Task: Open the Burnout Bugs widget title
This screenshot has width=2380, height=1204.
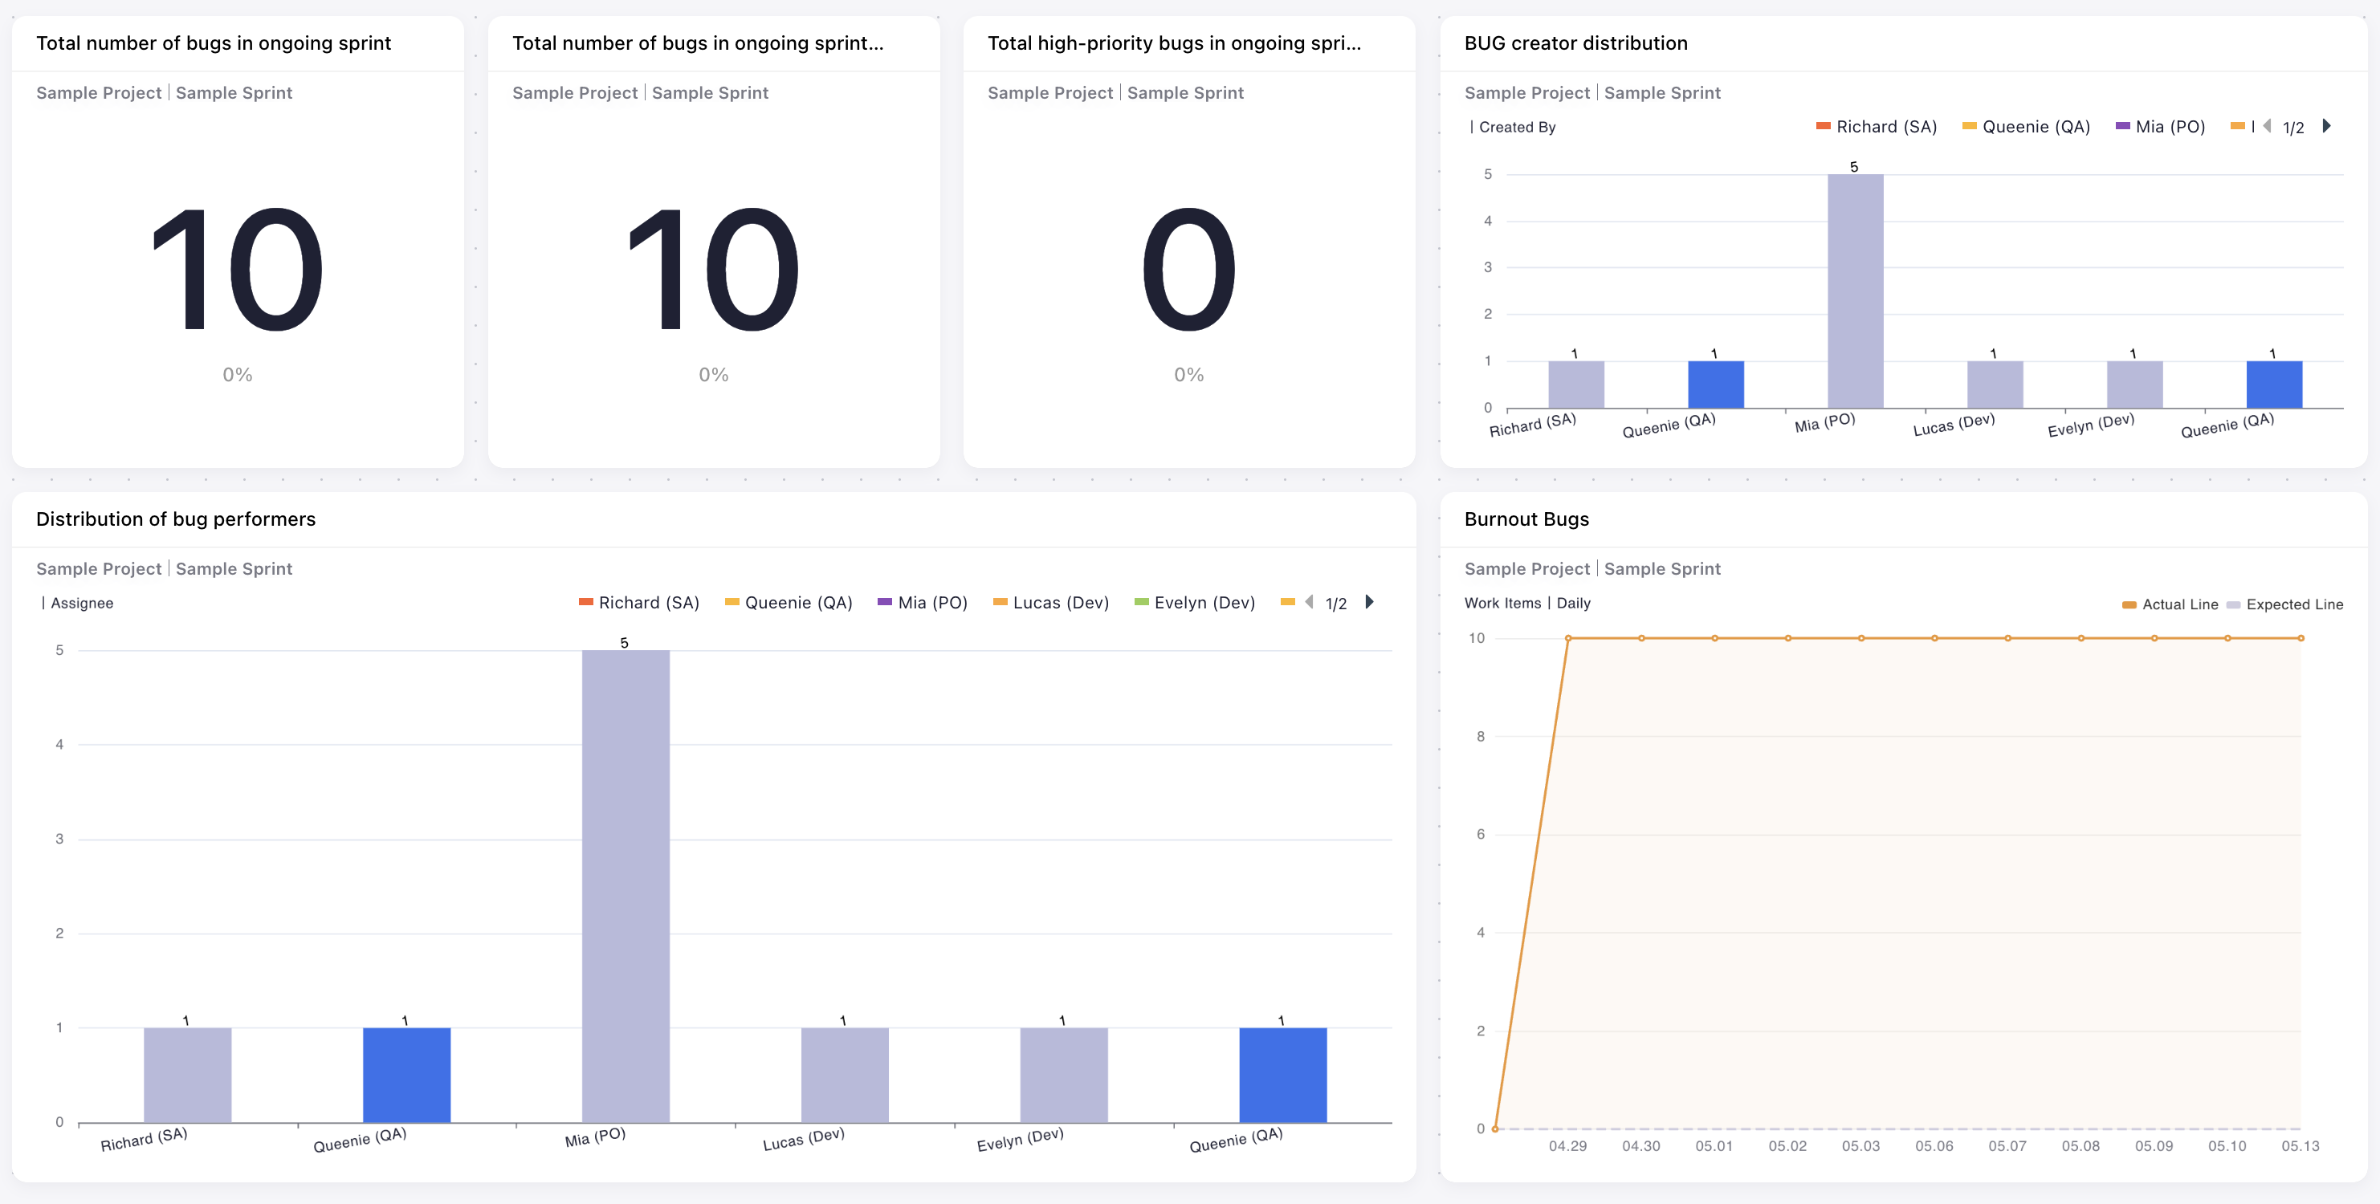Action: (1526, 519)
